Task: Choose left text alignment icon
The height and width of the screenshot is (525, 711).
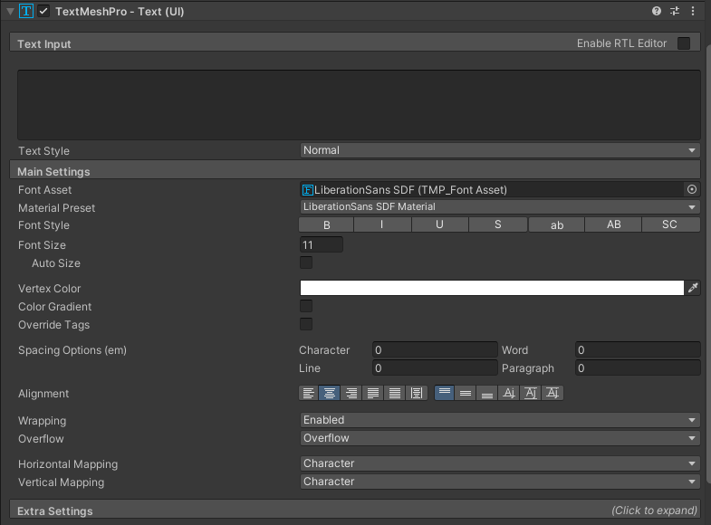Action: coord(308,393)
